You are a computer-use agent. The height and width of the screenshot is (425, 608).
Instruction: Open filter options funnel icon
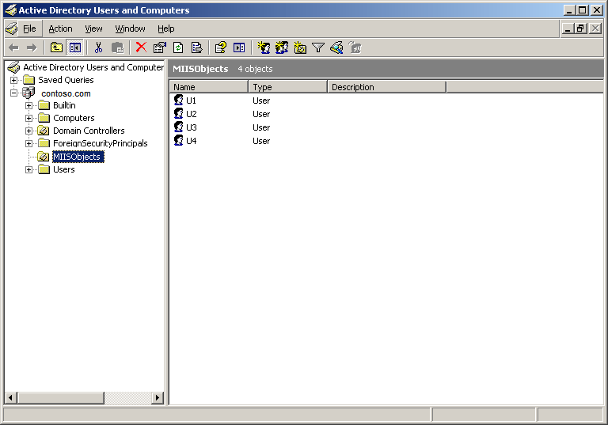(x=318, y=47)
